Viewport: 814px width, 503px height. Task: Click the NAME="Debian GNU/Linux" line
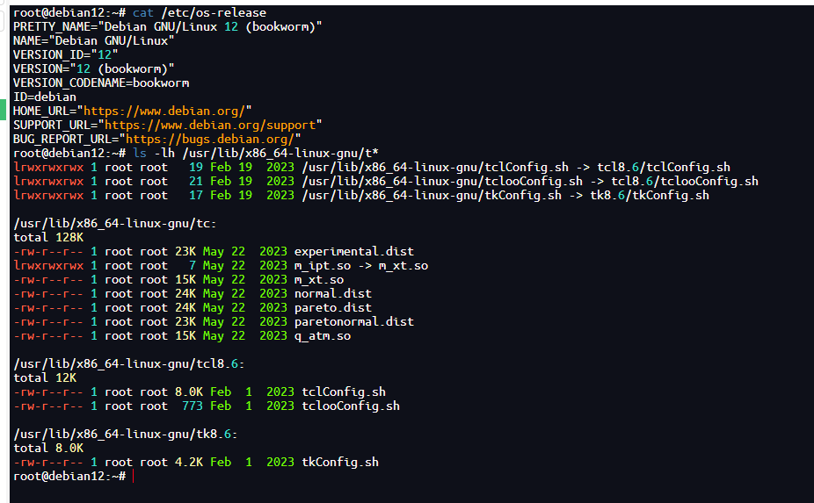pos(93,40)
